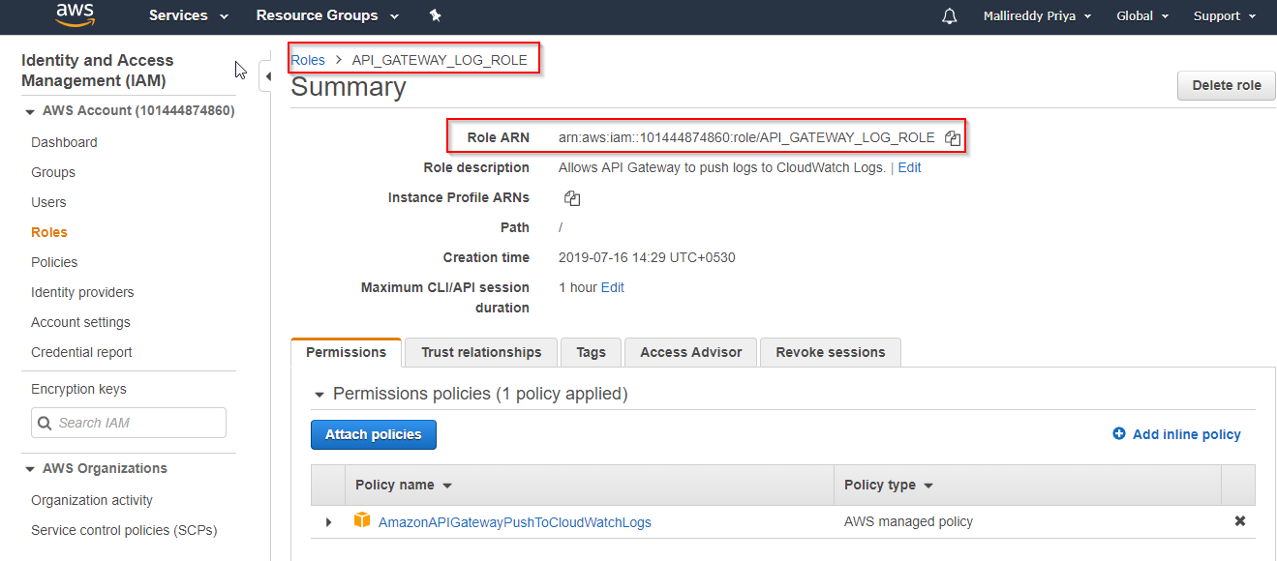1277x561 pixels.
Task: Switch to the Trust relationships tab
Action: tap(480, 352)
